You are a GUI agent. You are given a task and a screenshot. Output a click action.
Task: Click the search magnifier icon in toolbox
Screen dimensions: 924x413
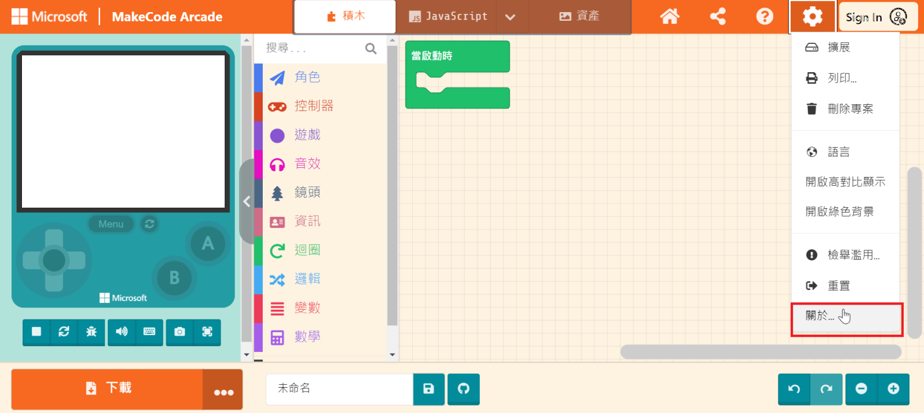pyautogui.click(x=371, y=48)
